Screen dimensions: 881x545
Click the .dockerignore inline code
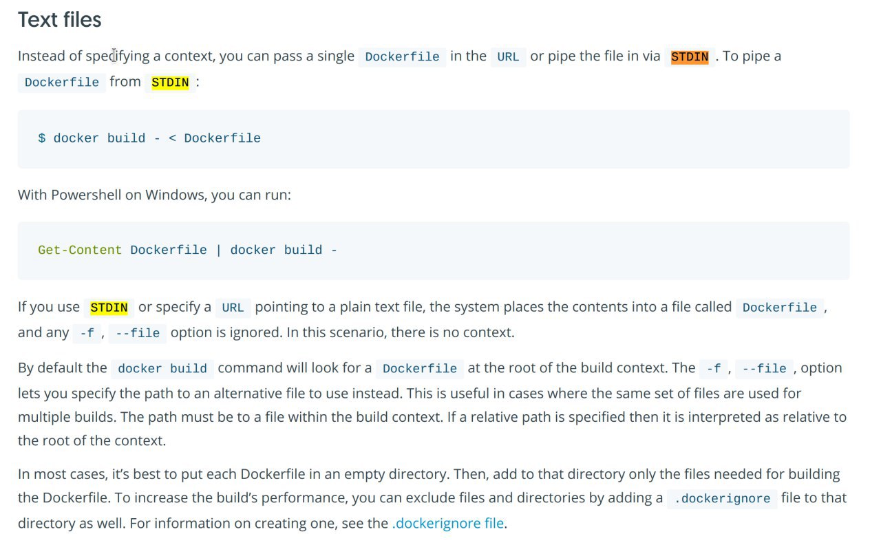(x=722, y=498)
